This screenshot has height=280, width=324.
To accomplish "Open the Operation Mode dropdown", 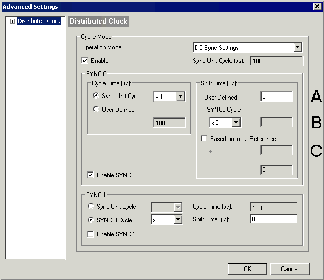I will tap(297, 48).
